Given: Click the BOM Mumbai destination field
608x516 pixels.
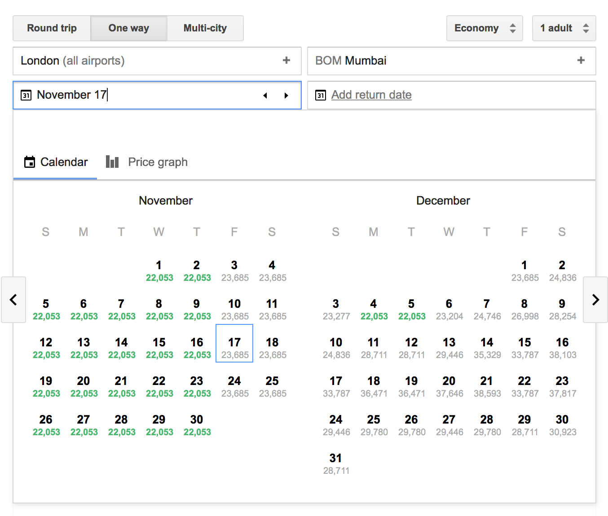Looking at the screenshot, I should (x=440, y=61).
